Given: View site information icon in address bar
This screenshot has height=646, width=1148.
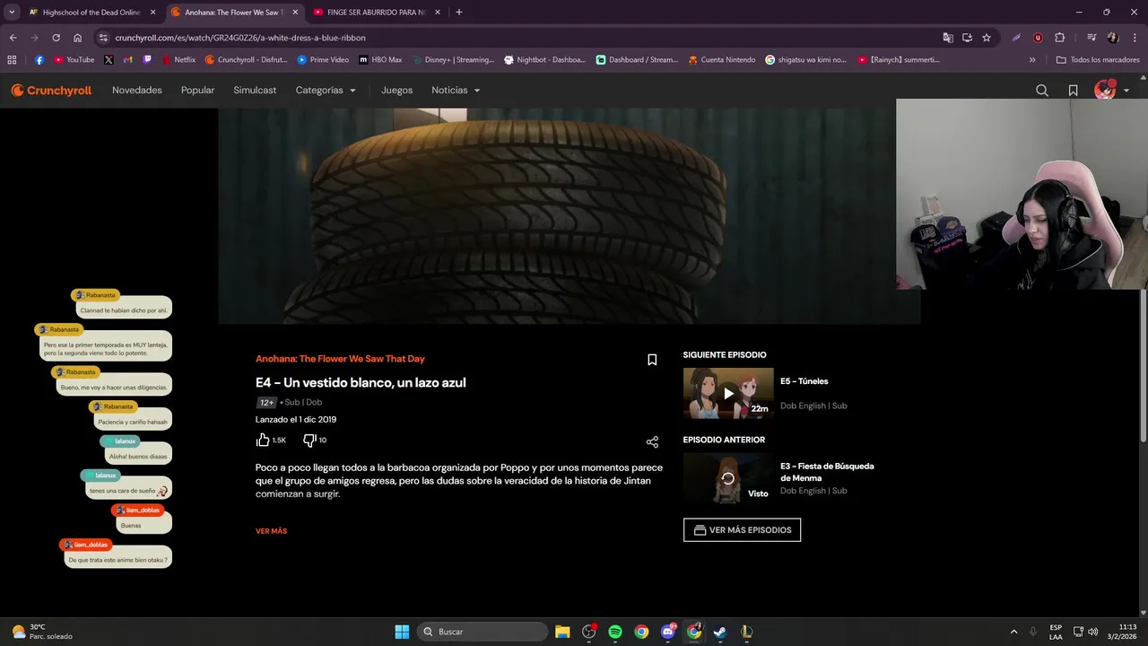Looking at the screenshot, I should [103, 38].
